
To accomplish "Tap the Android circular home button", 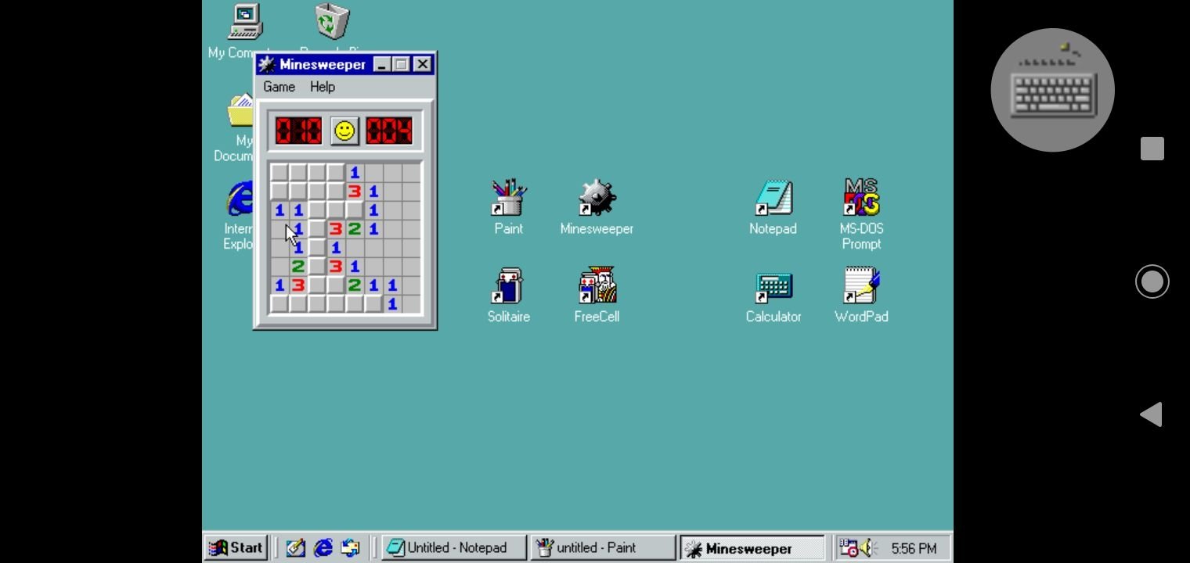I will click(1152, 281).
